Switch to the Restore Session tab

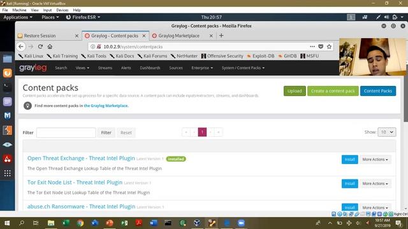(x=40, y=36)
